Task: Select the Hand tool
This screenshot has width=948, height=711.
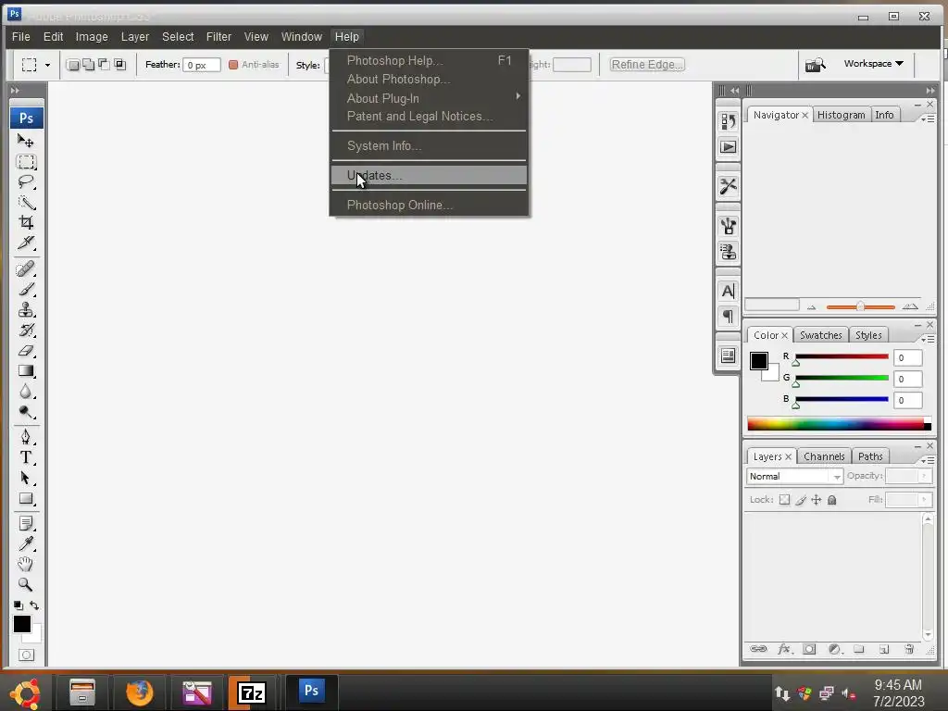Action: tap(26, 564)
